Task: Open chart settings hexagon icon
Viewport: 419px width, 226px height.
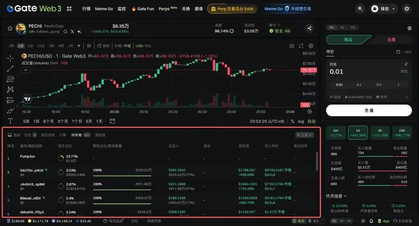Action: pyautogui.click(x=311, y=46)
